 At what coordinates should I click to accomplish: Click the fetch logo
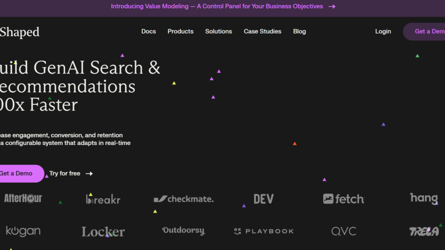(343, 199)
